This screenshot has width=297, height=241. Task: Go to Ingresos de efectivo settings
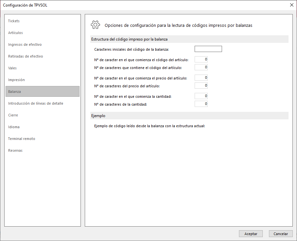[42, 44]
